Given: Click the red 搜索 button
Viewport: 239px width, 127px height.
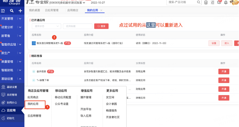Looking at the screenshot, I should point(101,26).
